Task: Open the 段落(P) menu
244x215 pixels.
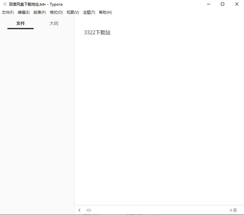Action: tap(40, 13)
